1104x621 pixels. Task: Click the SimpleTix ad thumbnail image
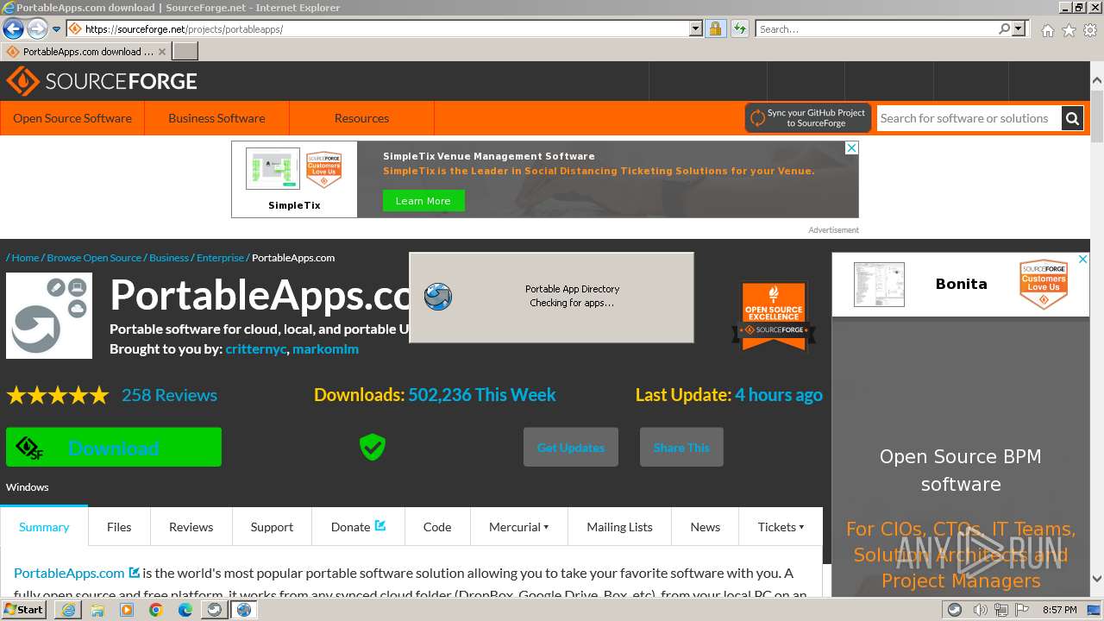(x=273, y=169)
